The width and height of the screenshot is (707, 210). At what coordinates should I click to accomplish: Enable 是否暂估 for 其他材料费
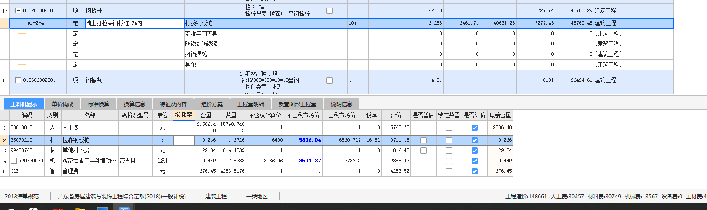[x=423, y=151]
